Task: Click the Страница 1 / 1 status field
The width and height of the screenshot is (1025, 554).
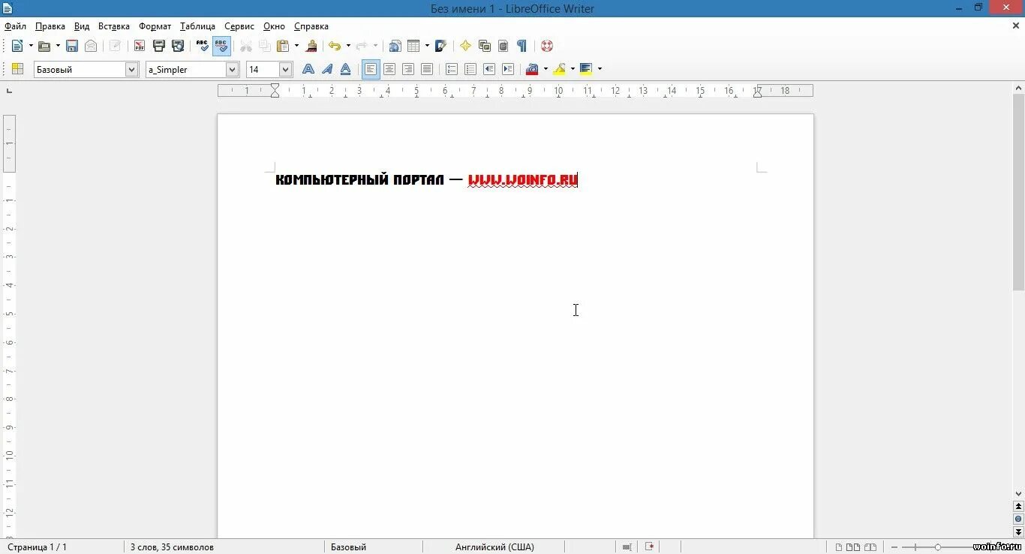Action: click(x=38, y=547)
